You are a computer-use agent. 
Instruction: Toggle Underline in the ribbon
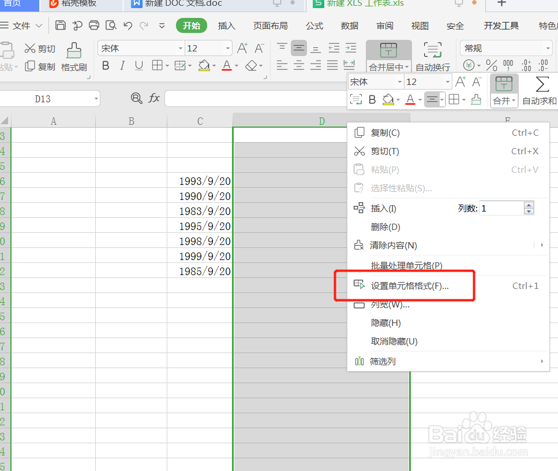pos(139,65)
